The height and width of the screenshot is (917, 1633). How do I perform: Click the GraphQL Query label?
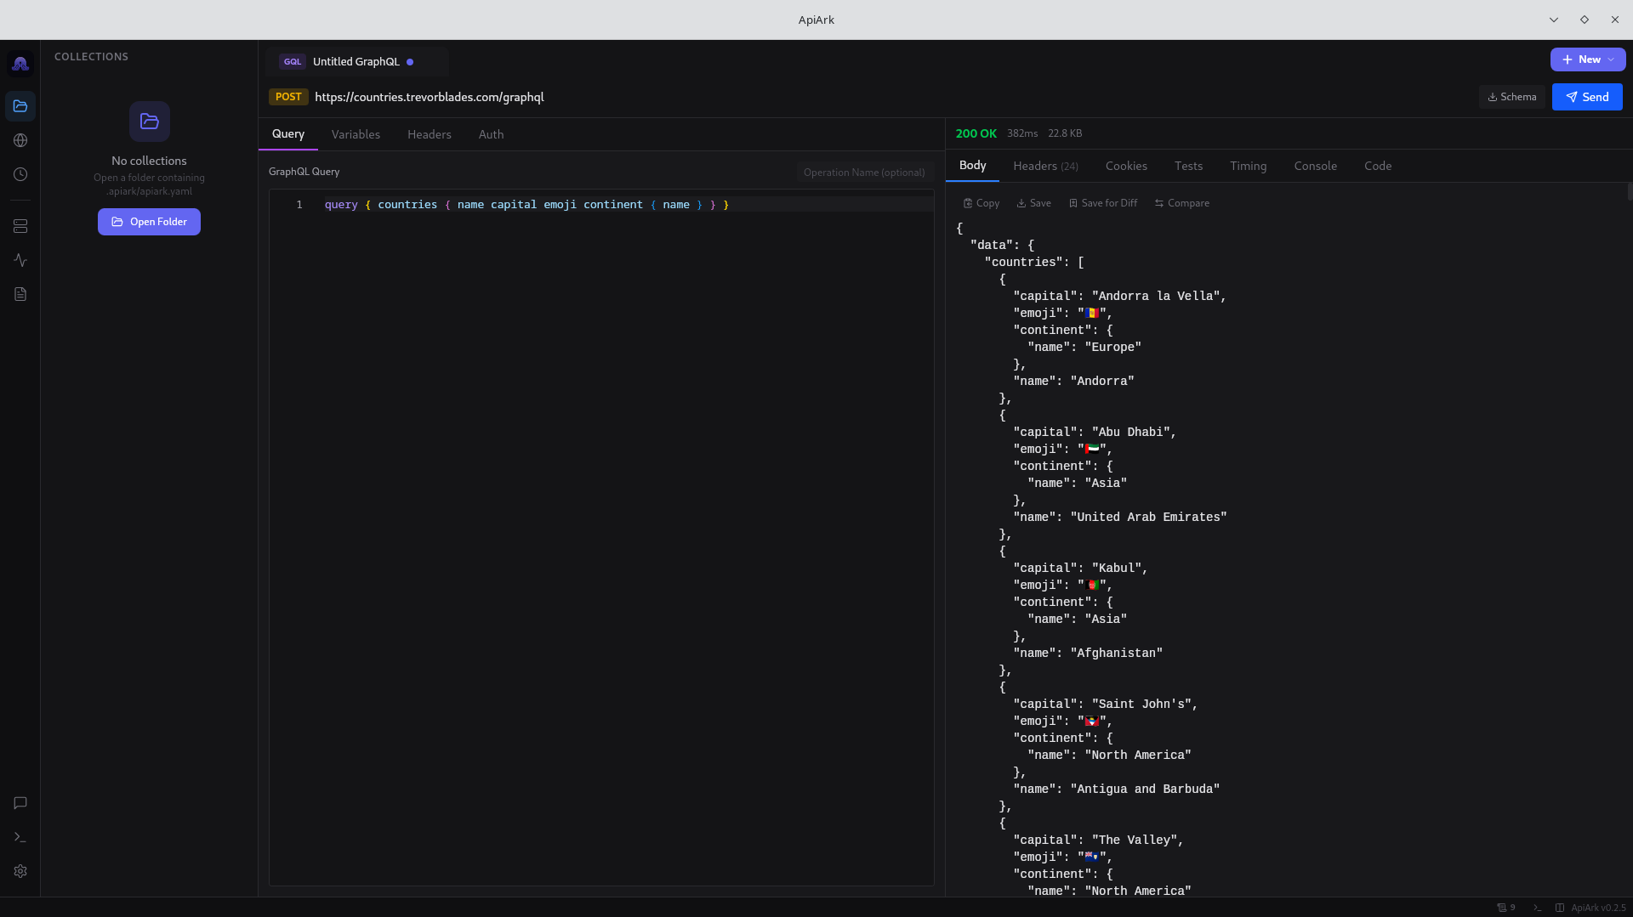[304, 172]
